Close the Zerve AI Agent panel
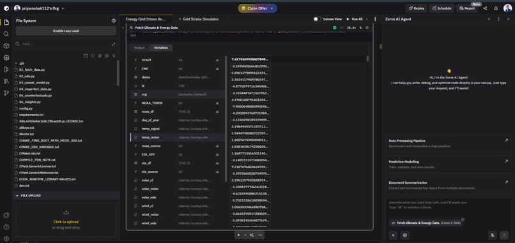515x243 pixels. [508, 19]
